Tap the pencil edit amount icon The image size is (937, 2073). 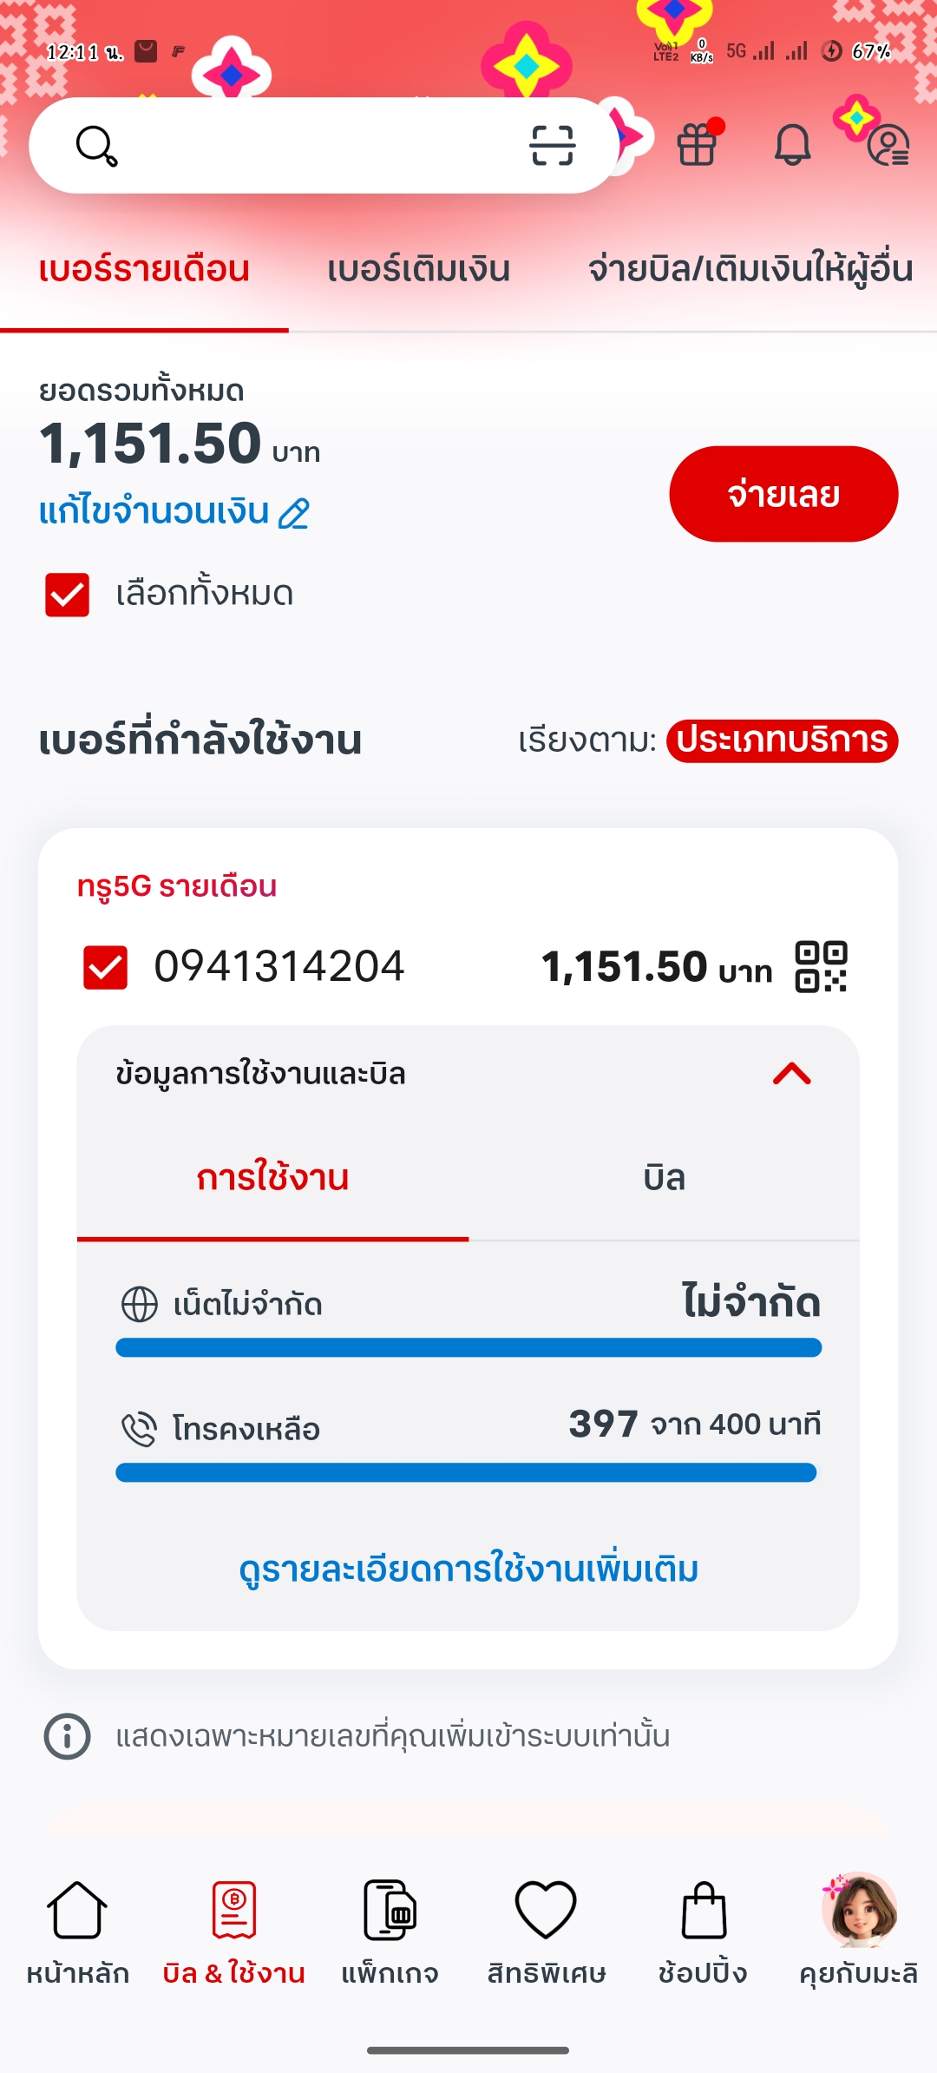[294, 513]
